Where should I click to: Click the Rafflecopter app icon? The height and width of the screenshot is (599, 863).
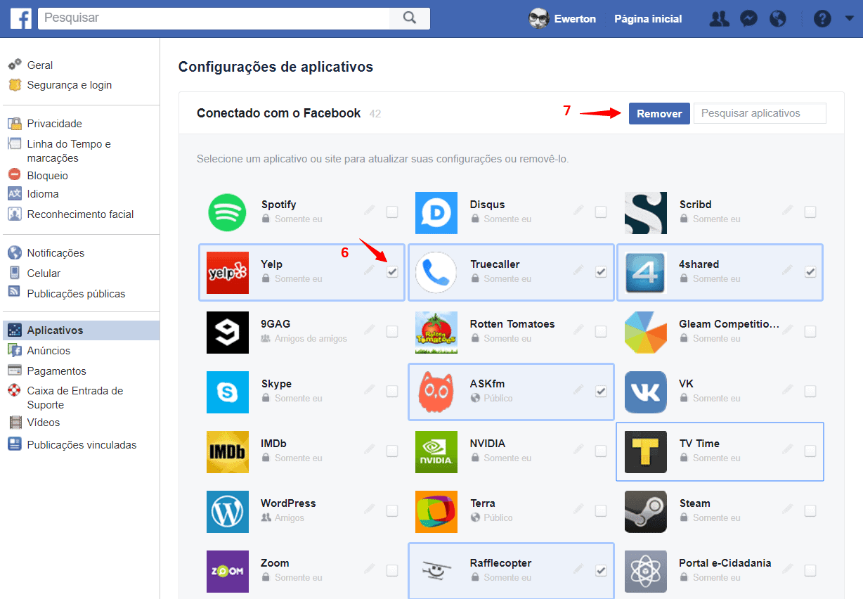point(436,571)
